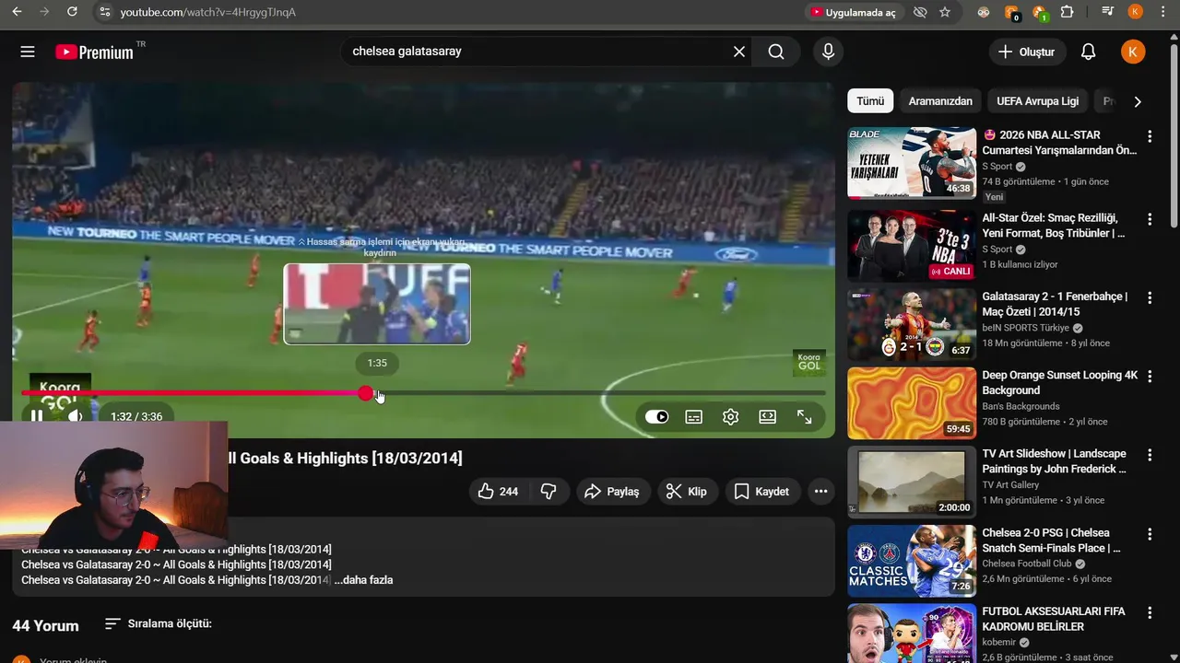
Task: Create a clip with the Klip button
Action: 688,492
